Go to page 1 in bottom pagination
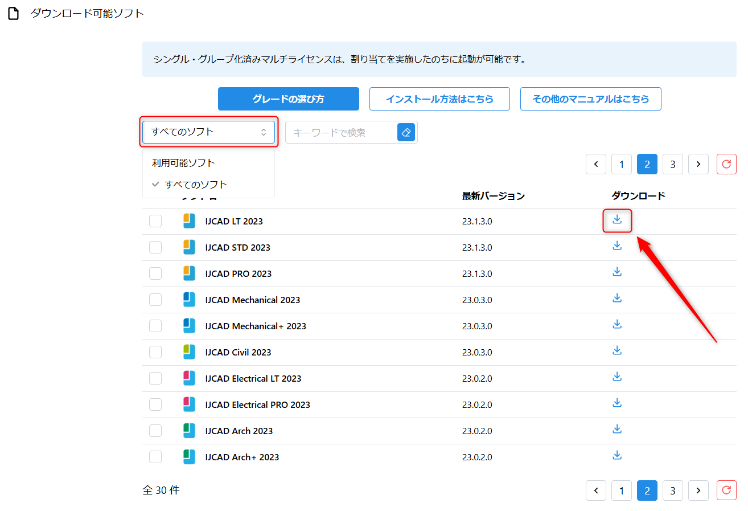The image size is (748, 511). click(x=622, y=490)
